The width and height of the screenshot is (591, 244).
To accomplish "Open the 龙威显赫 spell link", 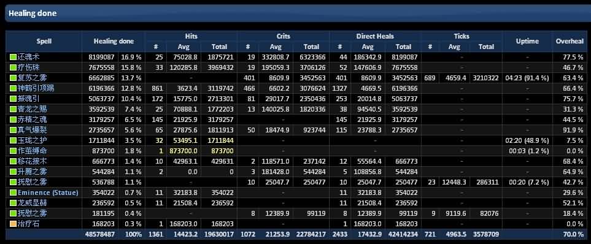I will point(32,203).
